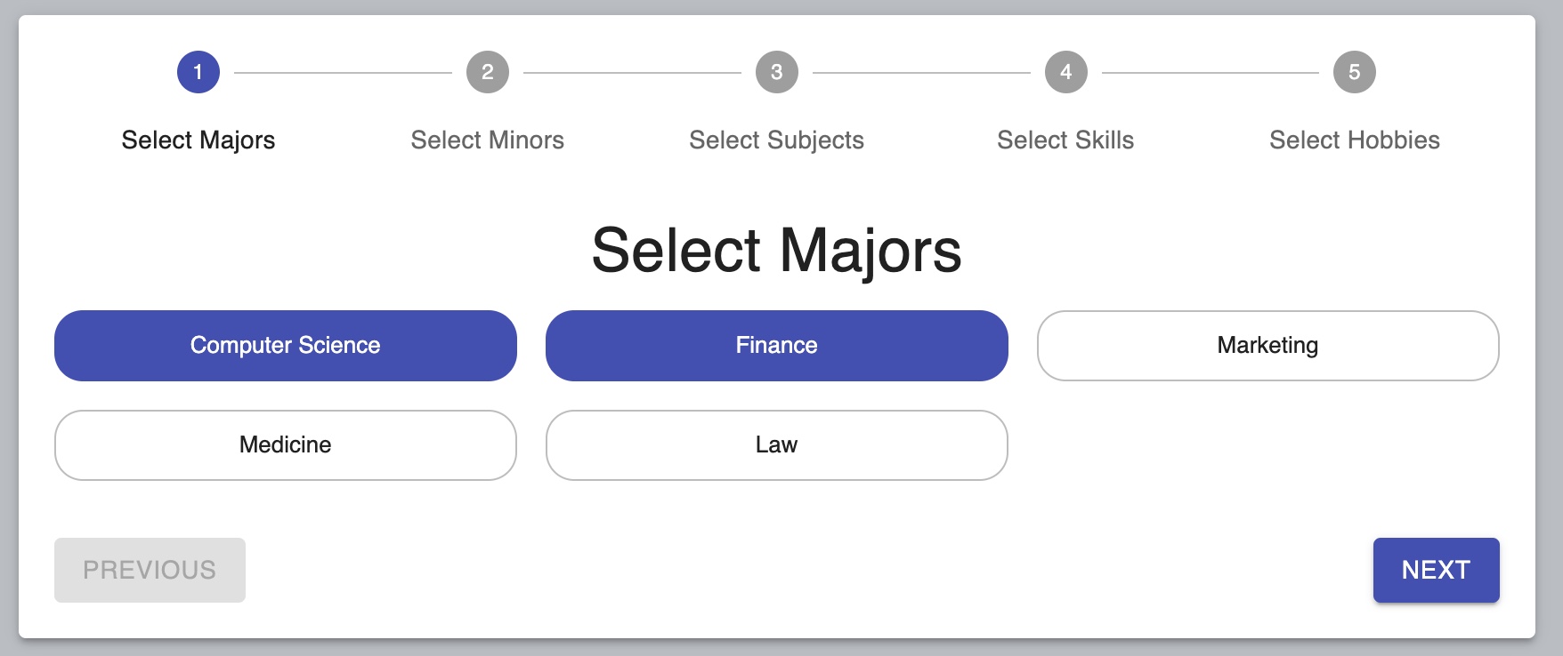The width and height of the screenshot is (1563, 656).
Task: Click the connector line between steps 4 and 5
Action: pyautogui.click(x=1211, y=73)
